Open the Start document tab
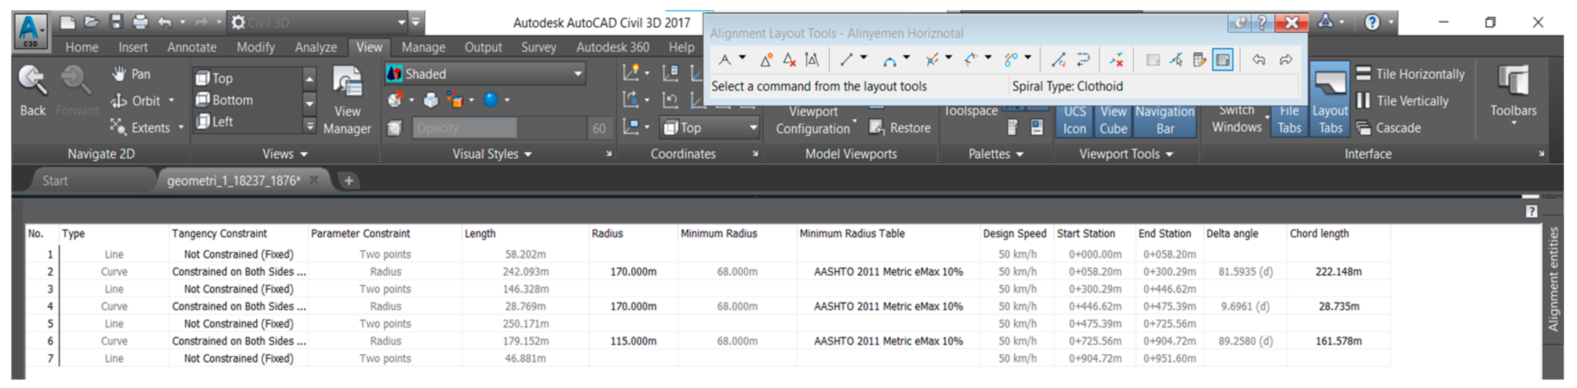Viewport: 1577px width, 388px height. pyautogui.click(x=55, y=181)
